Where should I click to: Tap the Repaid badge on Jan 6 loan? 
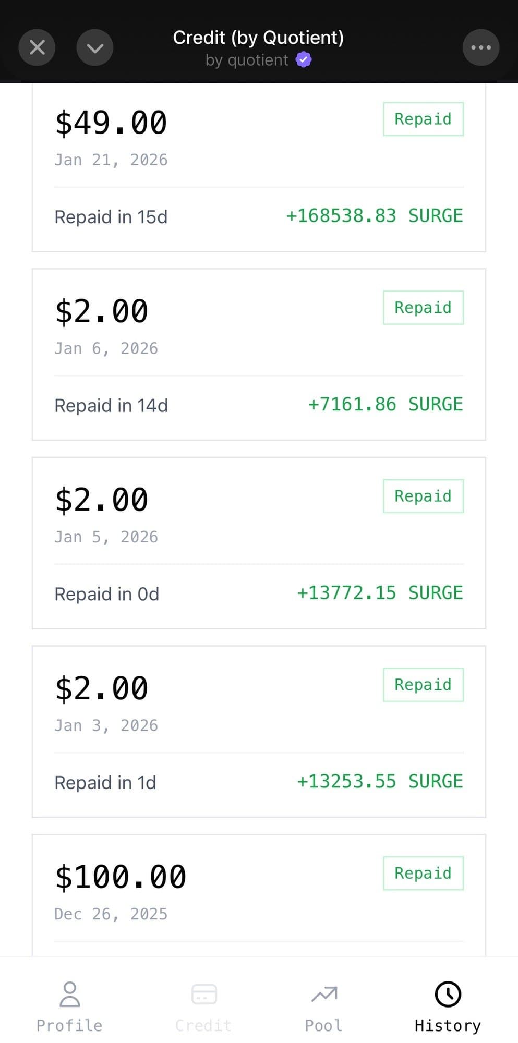[423, 308]
